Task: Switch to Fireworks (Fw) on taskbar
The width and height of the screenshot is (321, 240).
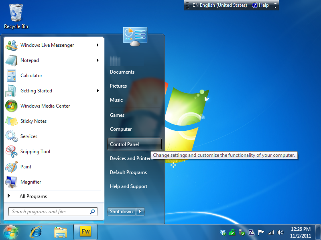Action: (x=85, y=232)
